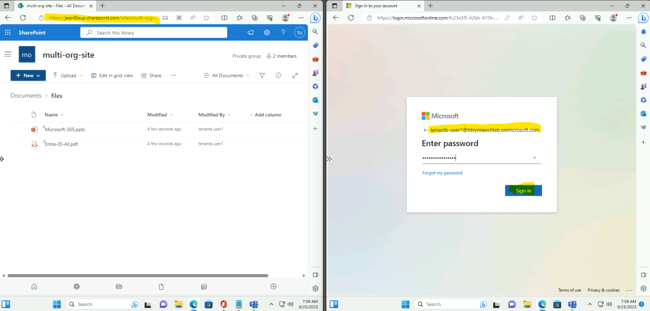This screenshot has width=650, height=311.
Task: Open split screen in SharePoint browser window
Action: click(224, 18)
